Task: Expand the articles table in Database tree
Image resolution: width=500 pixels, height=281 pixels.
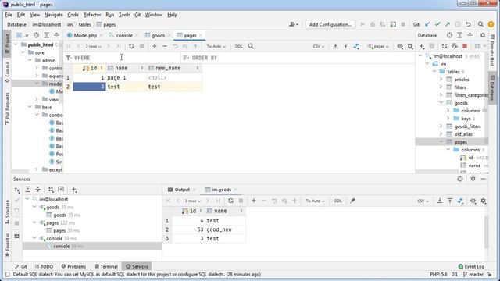Action: click(441, 80)
